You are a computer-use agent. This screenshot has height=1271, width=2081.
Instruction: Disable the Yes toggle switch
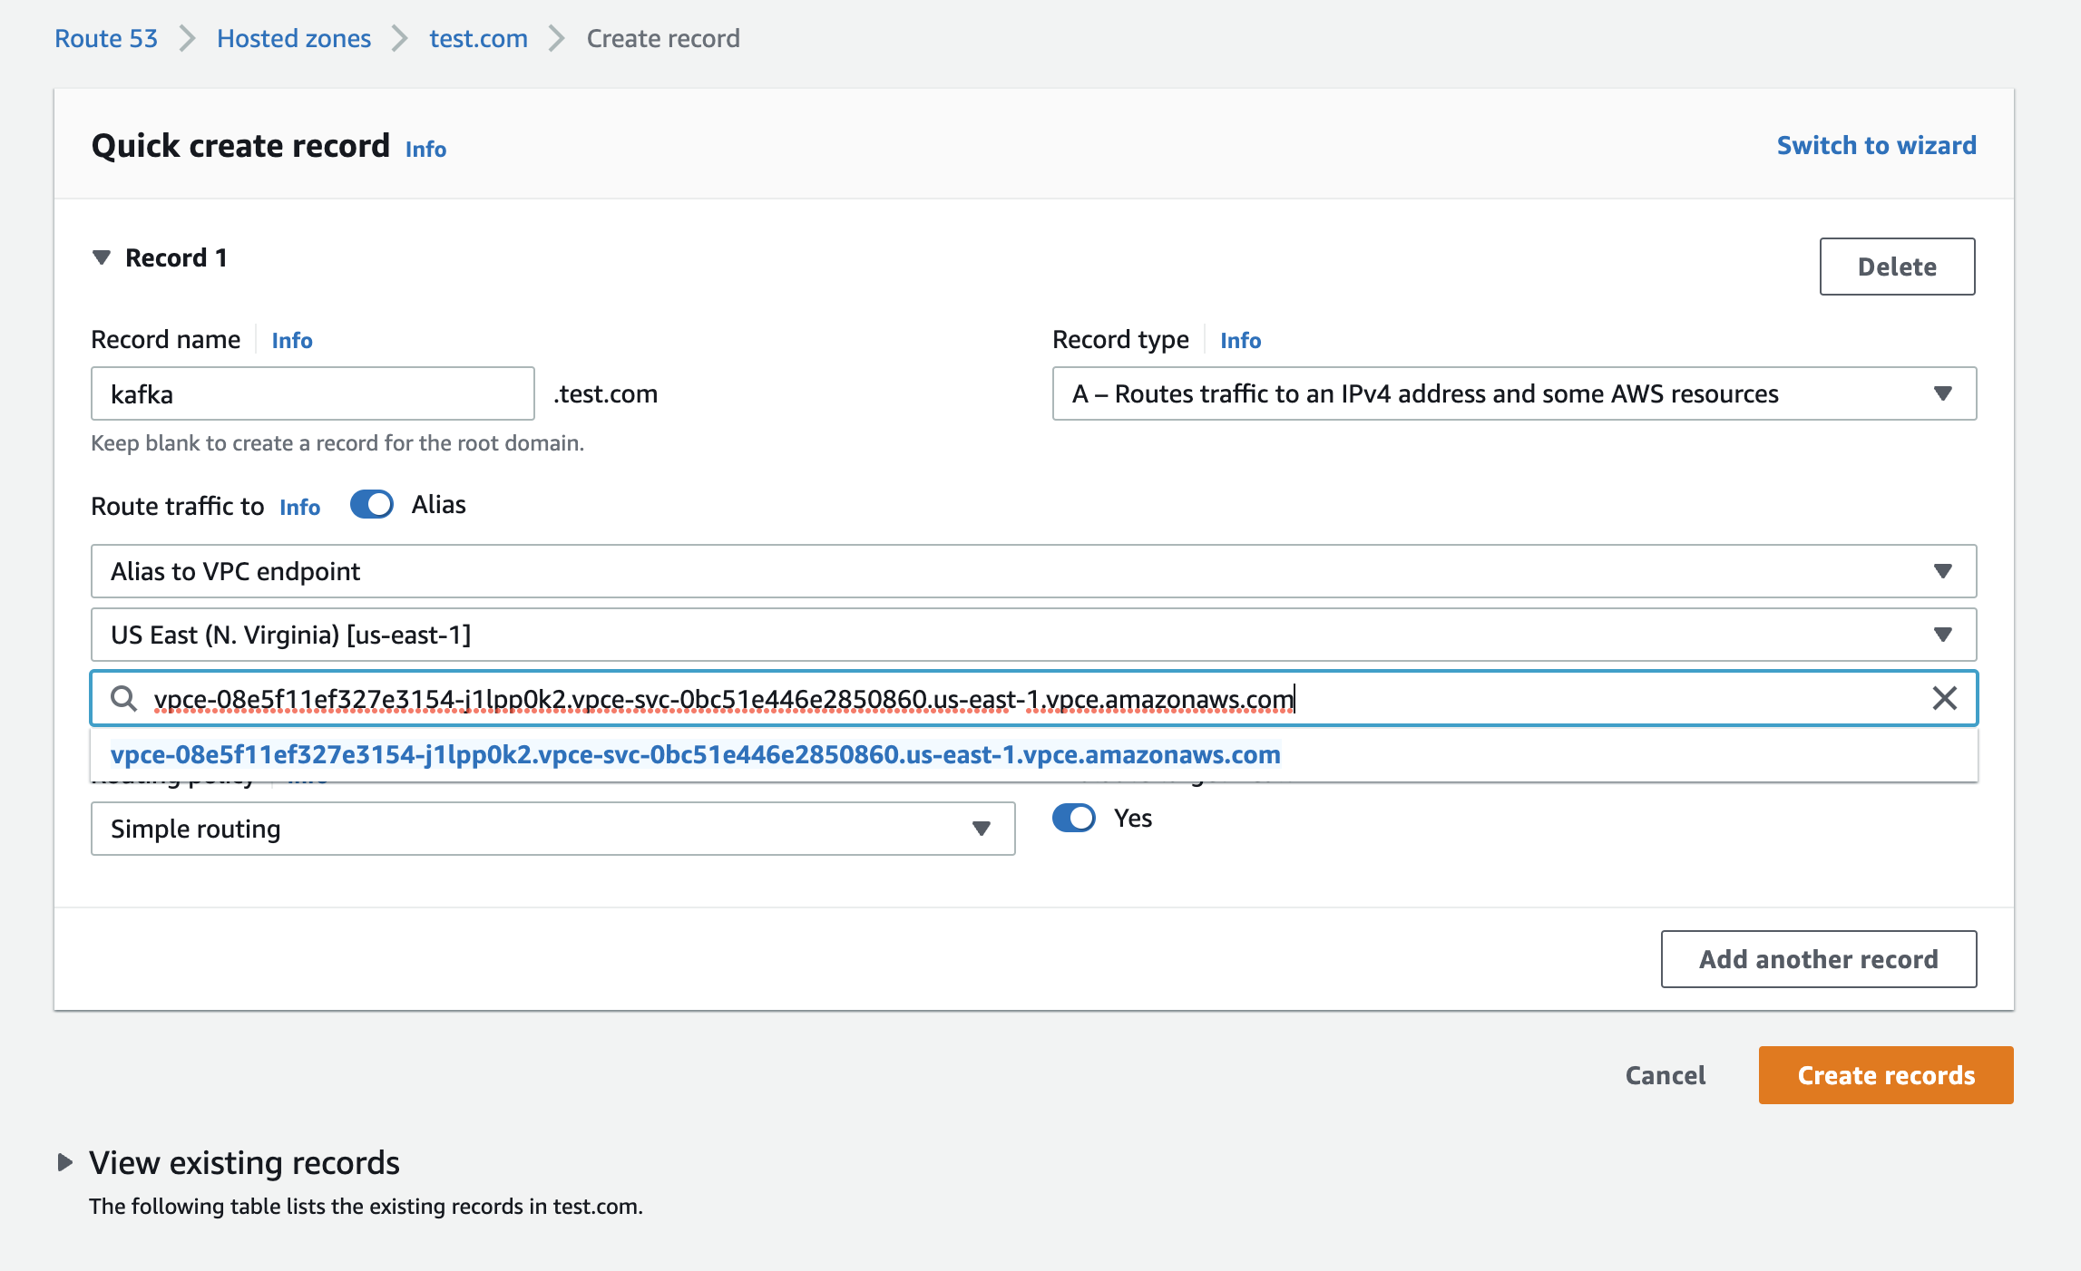point(1074,818)
